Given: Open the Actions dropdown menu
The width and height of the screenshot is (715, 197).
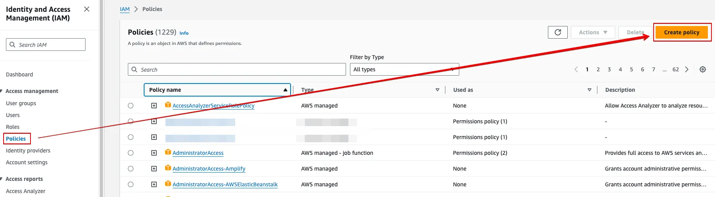Looking at the screenshot, I should [593, 32].
